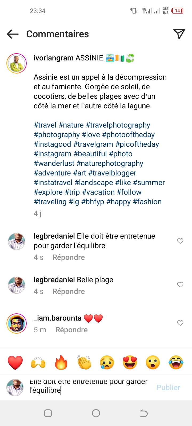
Task: Insert the raised hands emoji
Action: pos(38,363)
